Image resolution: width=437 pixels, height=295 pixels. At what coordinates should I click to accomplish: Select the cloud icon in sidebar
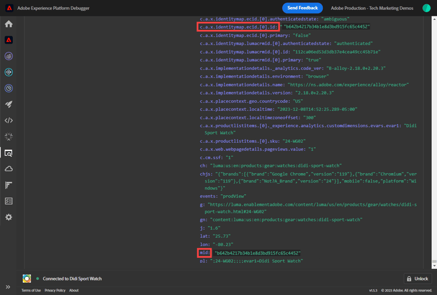pos(9,169)
